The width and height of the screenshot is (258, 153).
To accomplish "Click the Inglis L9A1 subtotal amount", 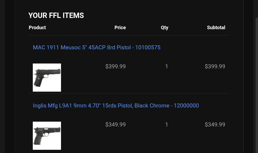I will (215, 125).
